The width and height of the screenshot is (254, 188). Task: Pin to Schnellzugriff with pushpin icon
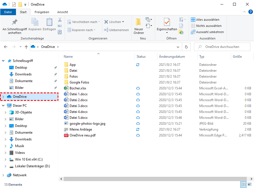15,22
